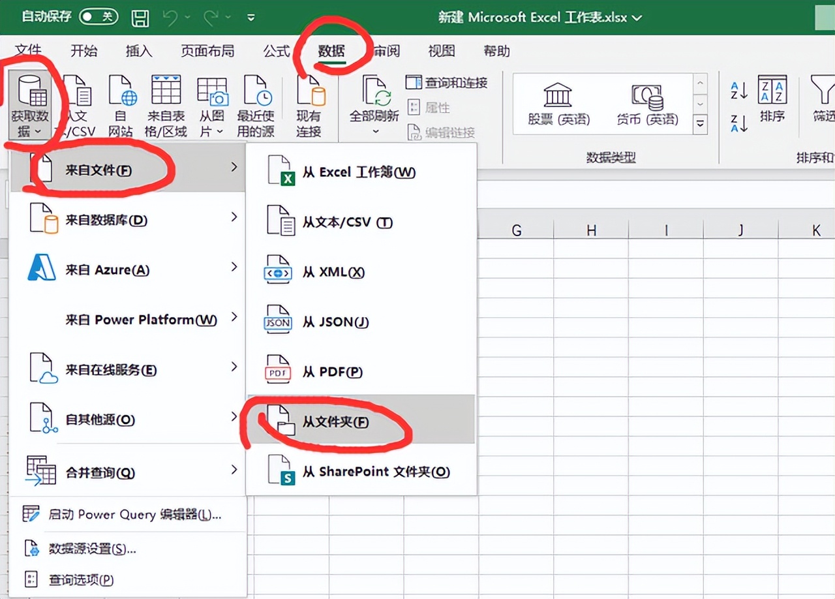
Task: Switch to the 数据 tab
Action: (331, 51)
